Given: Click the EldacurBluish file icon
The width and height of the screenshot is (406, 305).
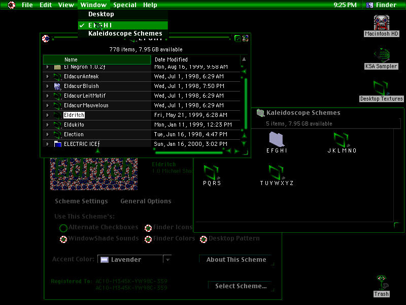Looking at the screenshot, I should tap(57, 86).
